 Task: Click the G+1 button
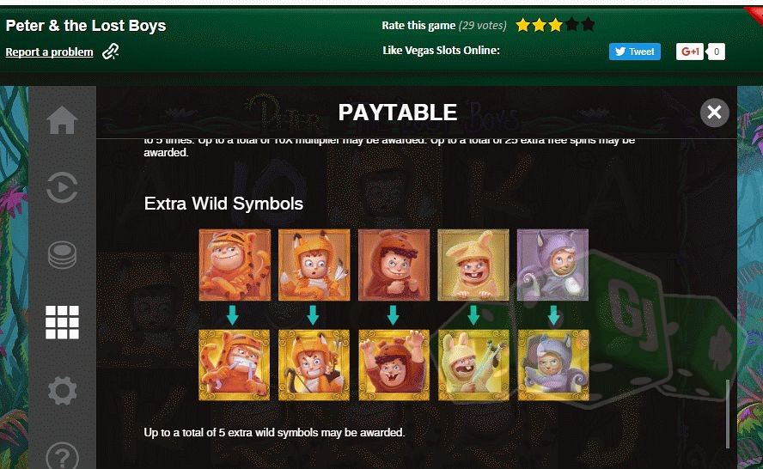coord(689,52)
